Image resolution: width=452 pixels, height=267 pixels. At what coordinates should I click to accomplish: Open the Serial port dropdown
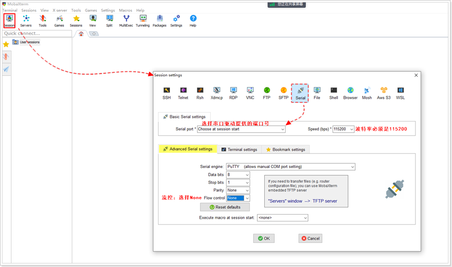click(x=241, y=129)
